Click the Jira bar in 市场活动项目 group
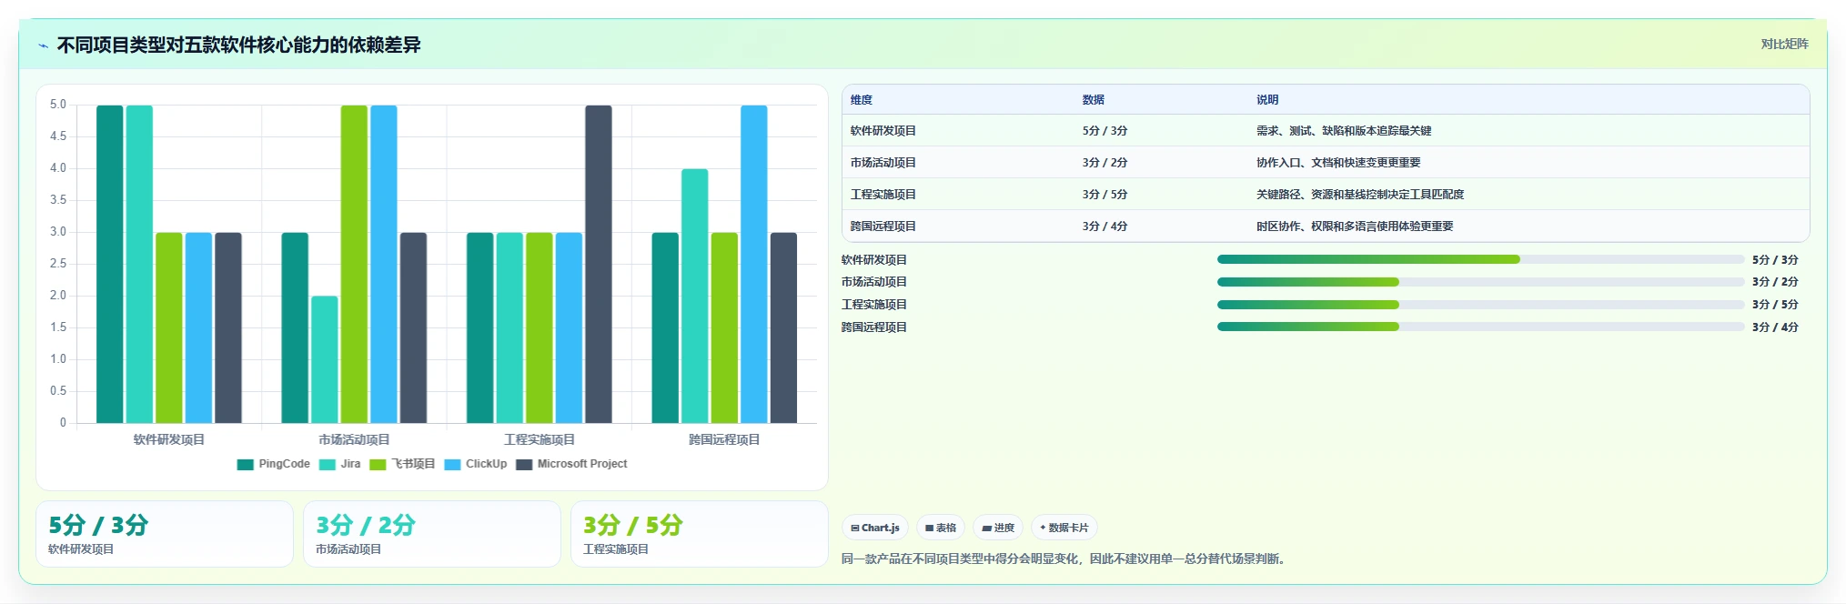The height and width of the screenshot is (604, 1846). (325, 359)
